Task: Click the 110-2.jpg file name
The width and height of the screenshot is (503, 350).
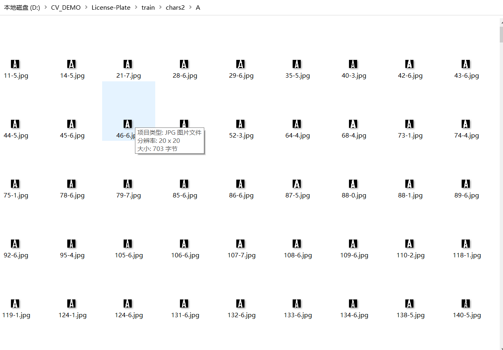Action: 411,255
